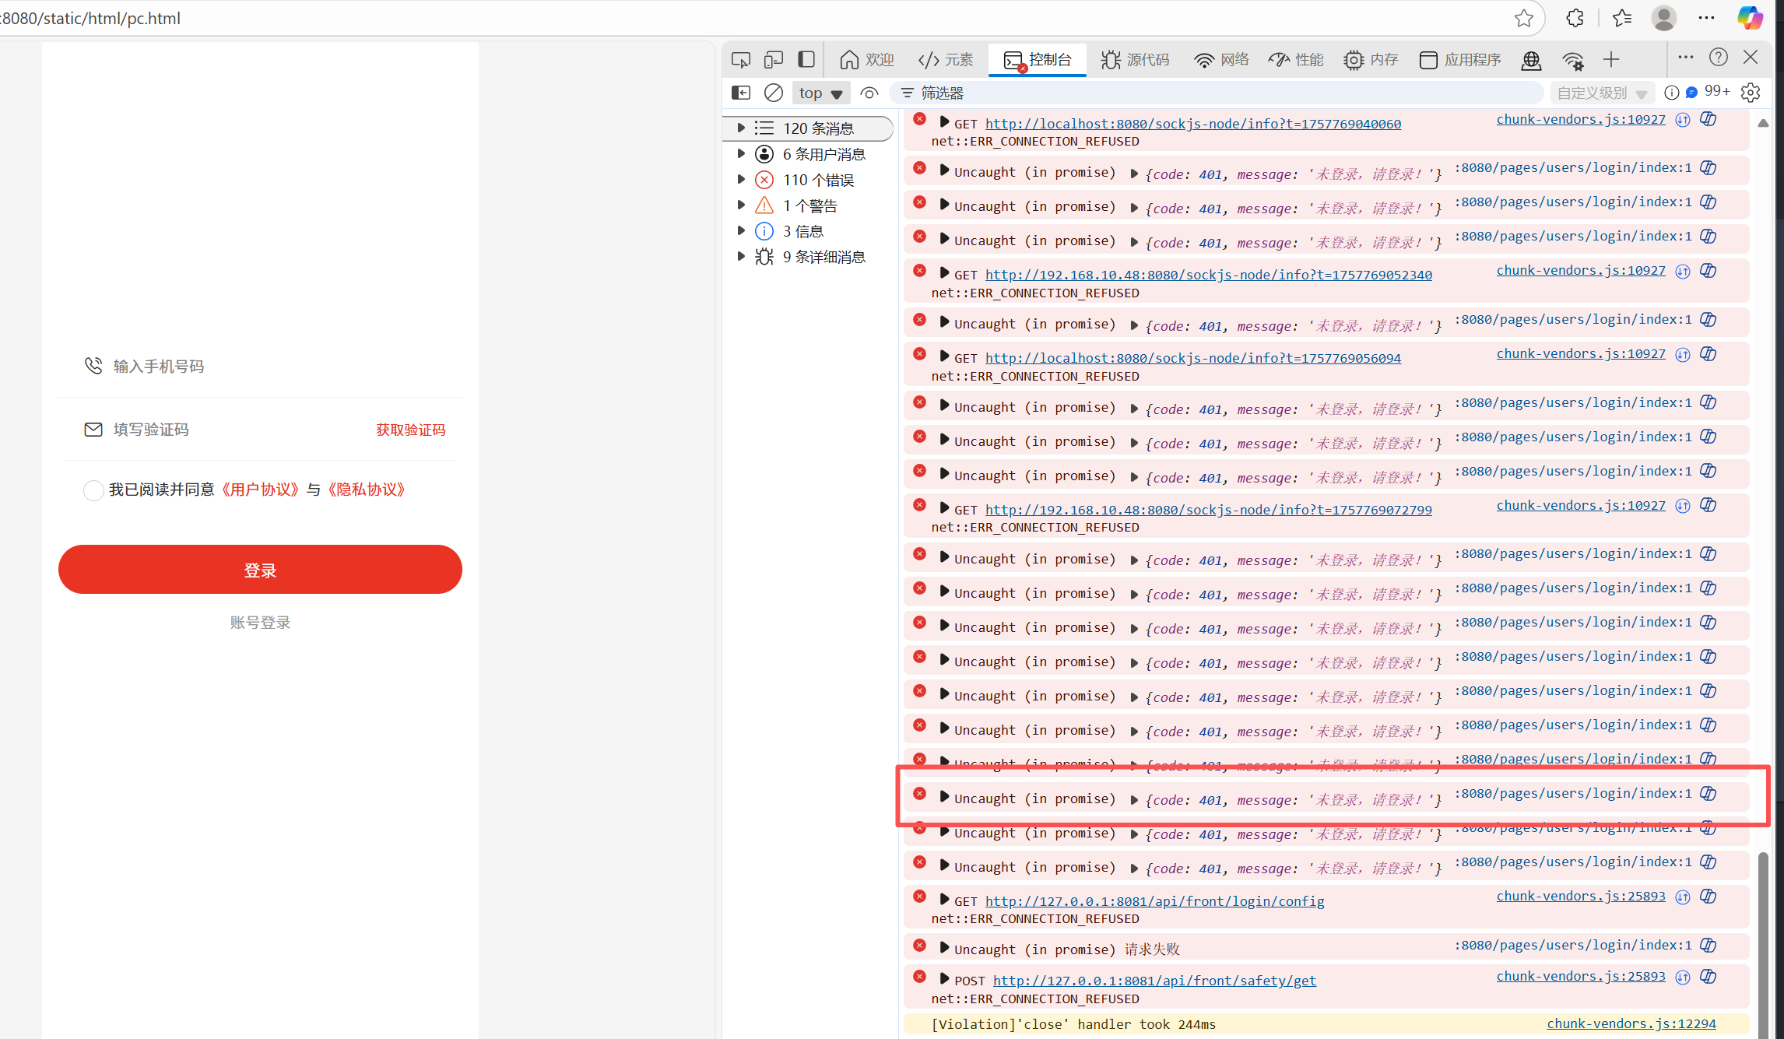Click the inspect element picker icon
1784x1039 pixels.
[740, 60]
